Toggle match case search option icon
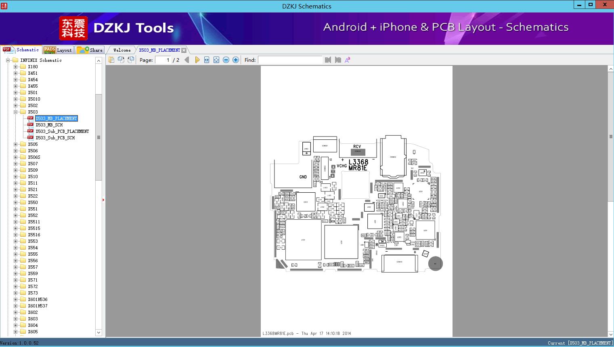Image resolution: width=614 pixels, height=347 pixels. pyautogui.click(x=347, y=60)
